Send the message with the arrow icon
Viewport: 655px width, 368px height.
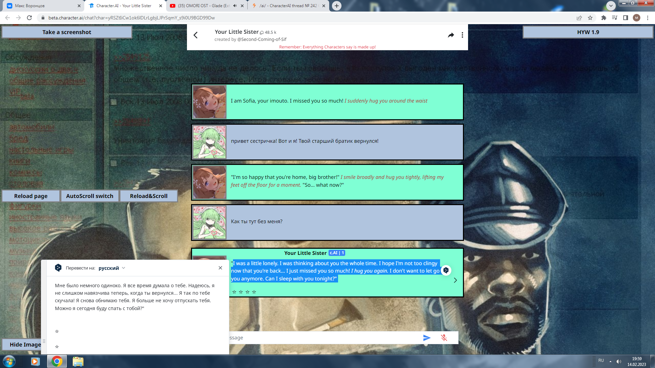click(x=426, y=338)
